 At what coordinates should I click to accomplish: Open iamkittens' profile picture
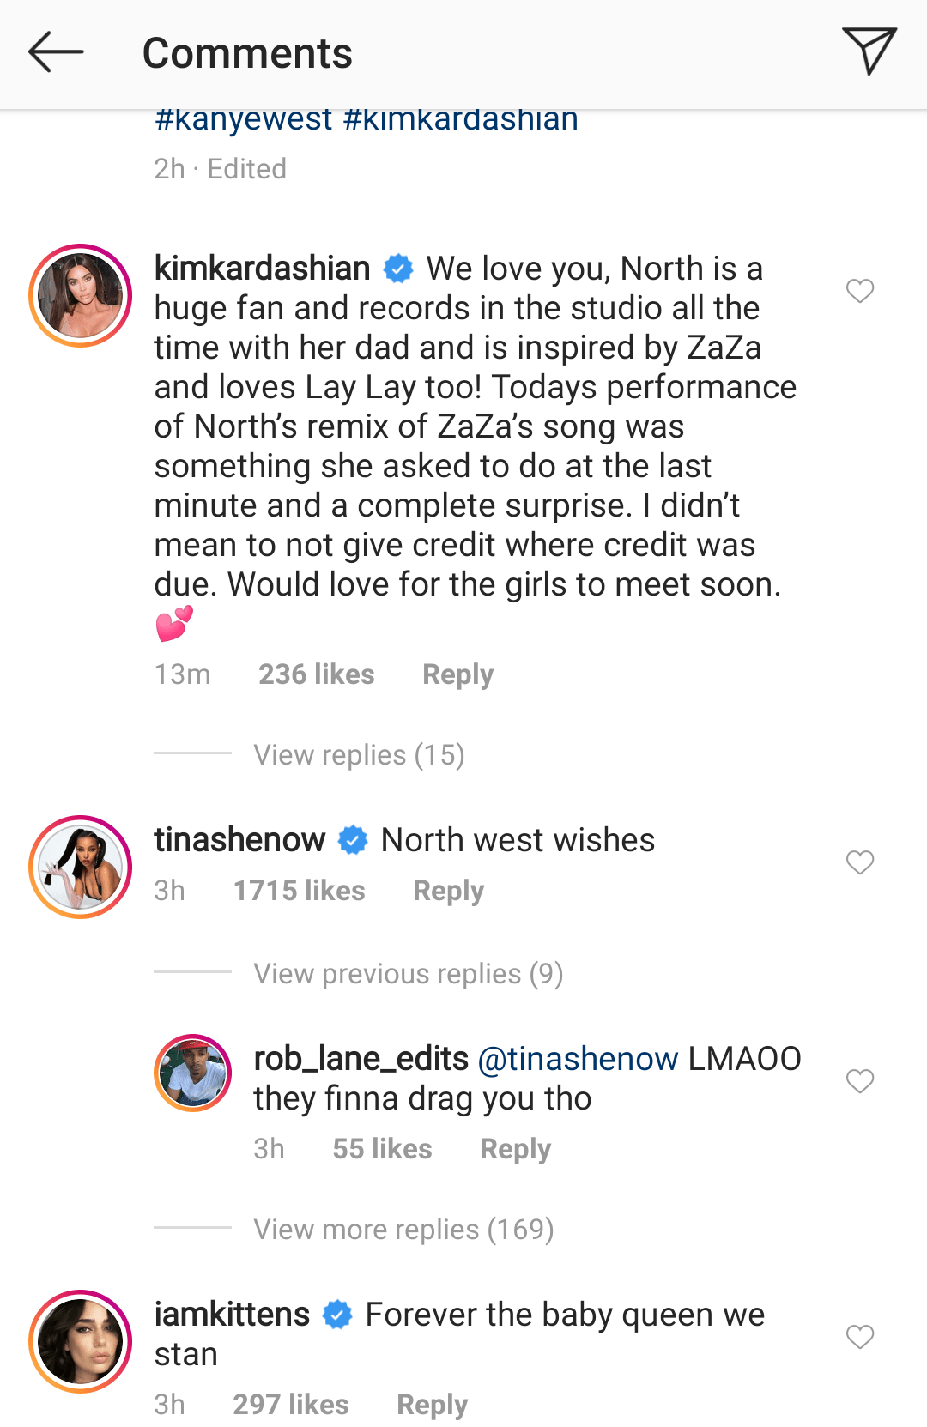[x=81, y=1342]
